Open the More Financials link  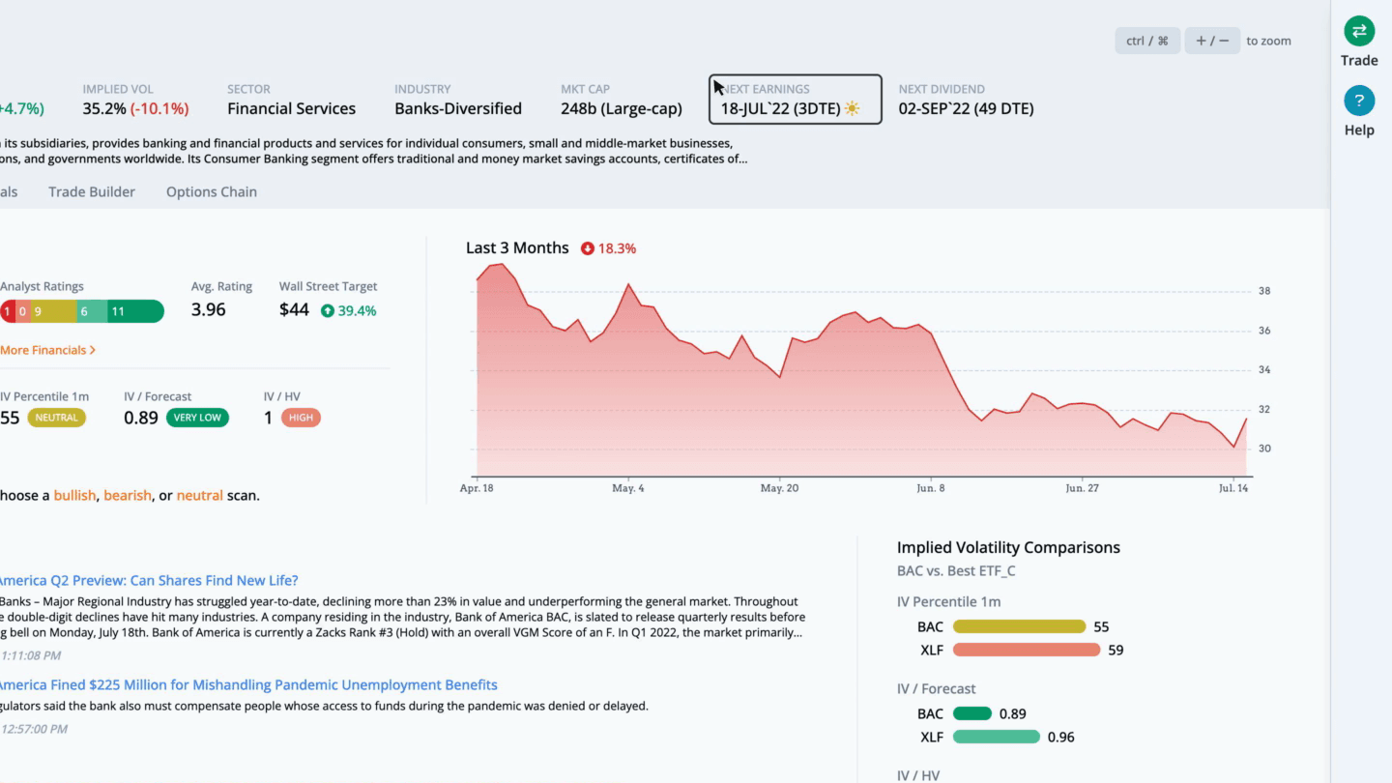[47, 350]
